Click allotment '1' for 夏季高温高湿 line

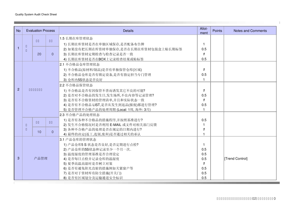click(204, 164)
